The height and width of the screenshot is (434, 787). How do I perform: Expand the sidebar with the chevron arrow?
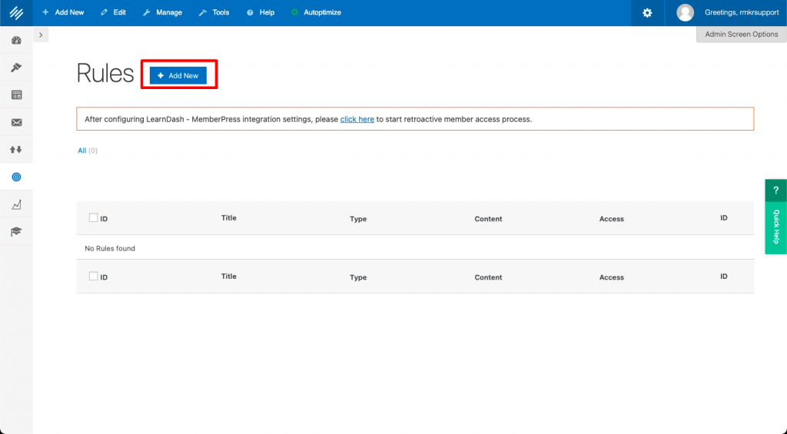[x=41, y=35]
